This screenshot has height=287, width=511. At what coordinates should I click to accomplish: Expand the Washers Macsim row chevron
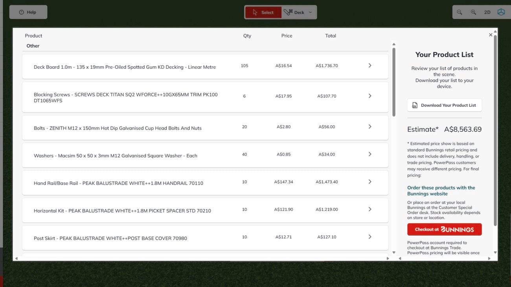click(x=370, y=154)
